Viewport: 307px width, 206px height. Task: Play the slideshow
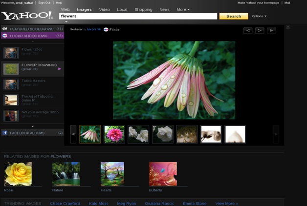point(271,30)
